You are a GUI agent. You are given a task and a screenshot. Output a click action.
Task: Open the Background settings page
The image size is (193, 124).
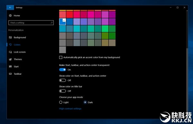click(20, 37)
